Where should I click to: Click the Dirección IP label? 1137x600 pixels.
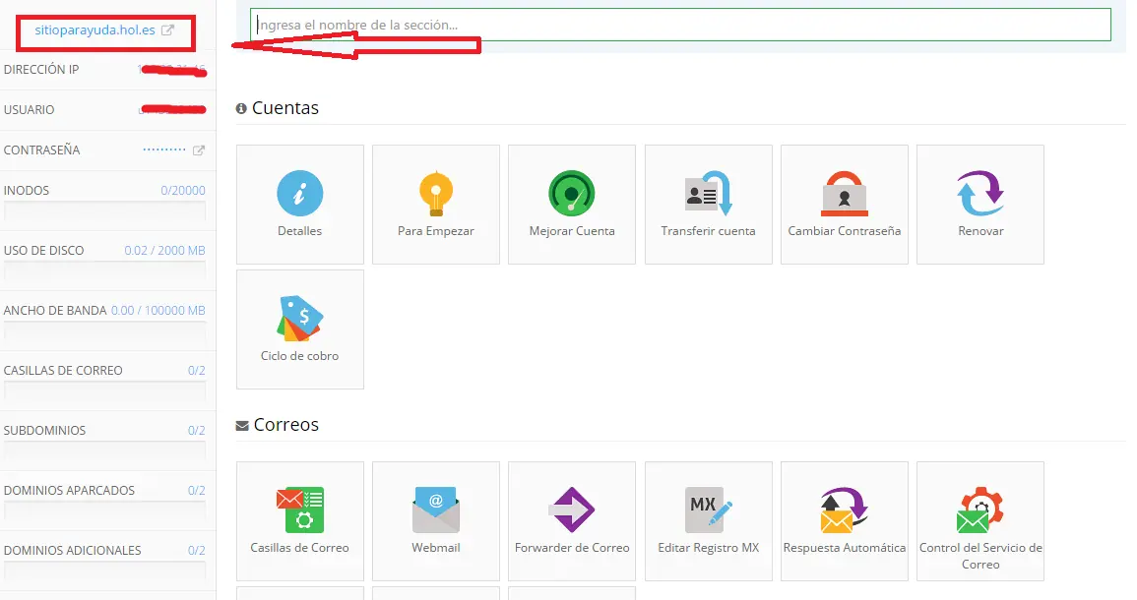coord(41,70)
